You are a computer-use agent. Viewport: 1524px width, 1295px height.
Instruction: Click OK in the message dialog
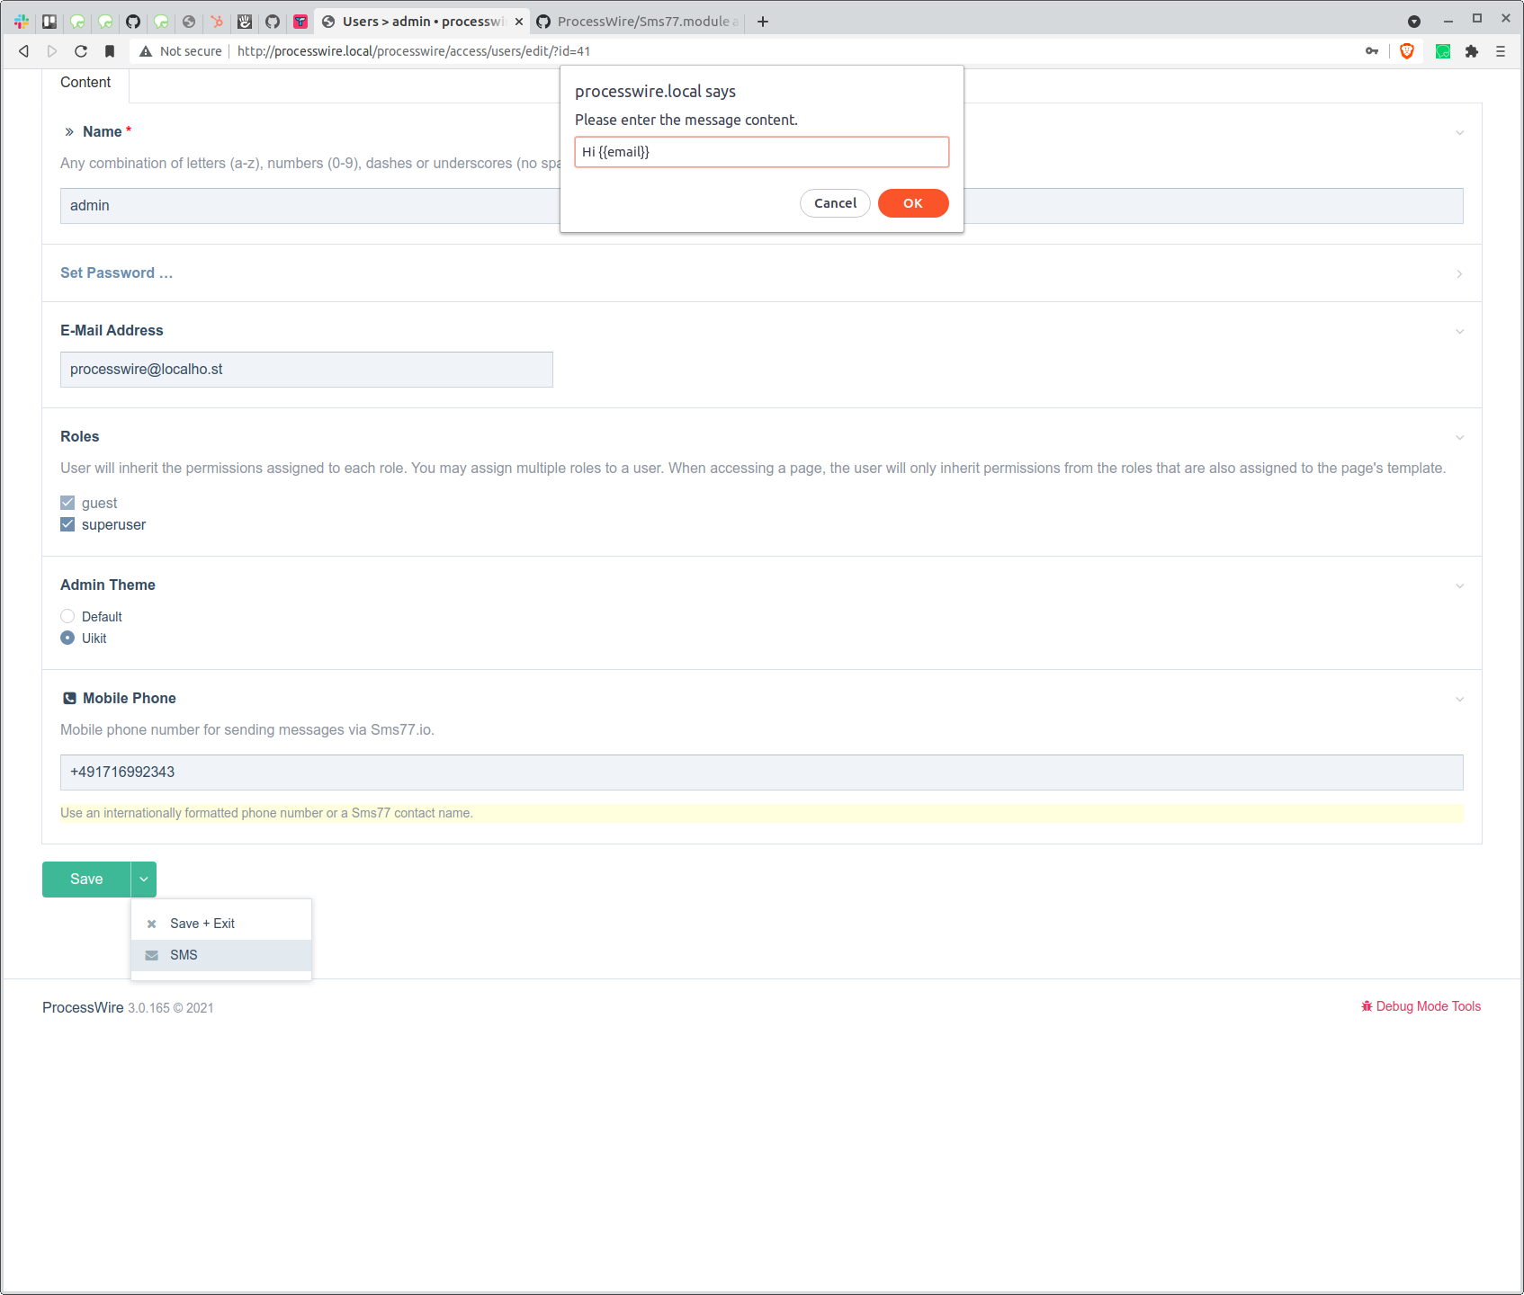pos(913,203)
